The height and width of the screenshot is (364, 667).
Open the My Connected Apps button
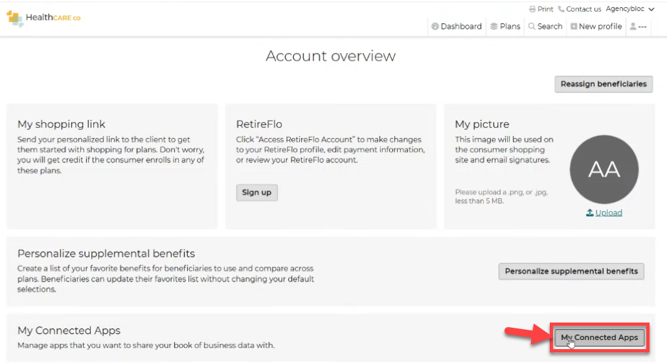[600, 337]
